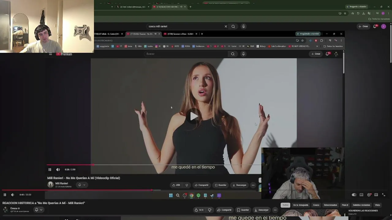Dislike the inner Mili Ranieri video
This screenshot has height=220, width=392.
click(x=187, y=185)
